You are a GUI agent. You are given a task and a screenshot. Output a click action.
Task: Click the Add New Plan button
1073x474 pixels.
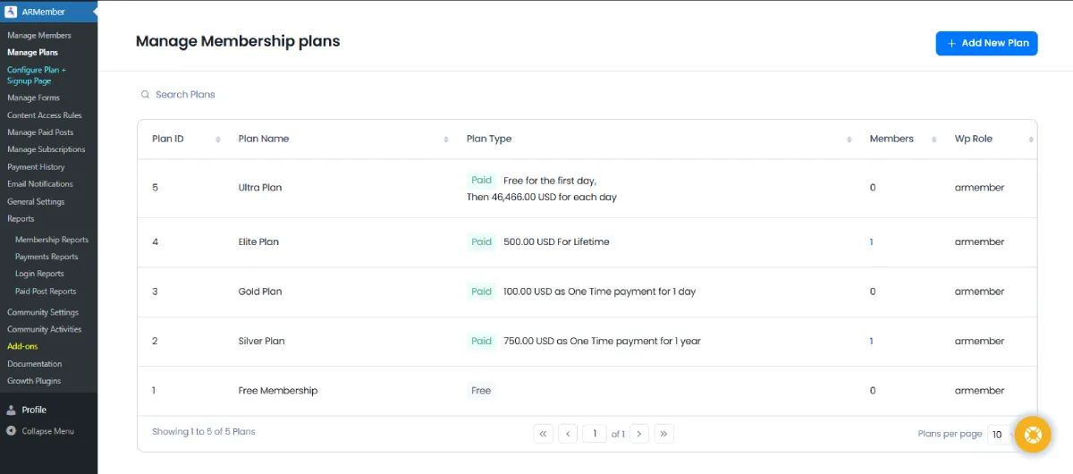[986, 43]
